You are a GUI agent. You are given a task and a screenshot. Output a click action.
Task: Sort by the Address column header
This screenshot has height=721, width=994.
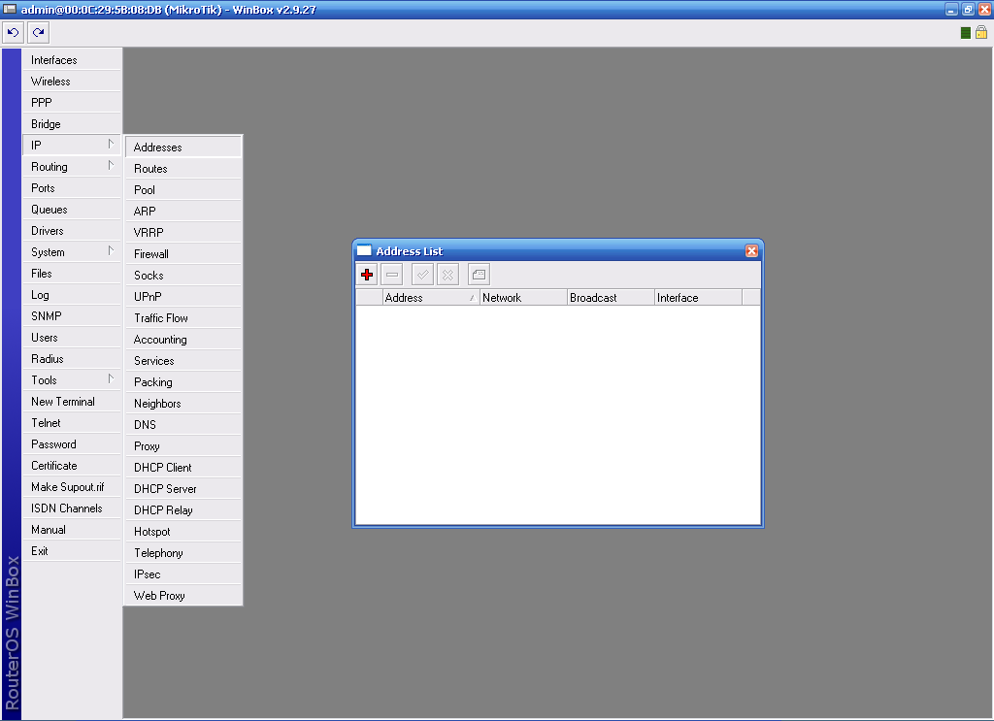tap(431, 298)
